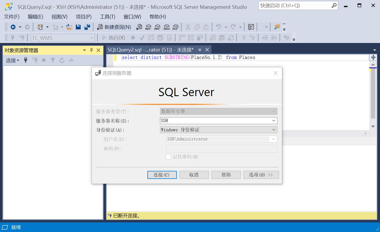The width and height of the screenshot is (380, 232).
Task: Open a new MDX query
Action: coord(148,27)
